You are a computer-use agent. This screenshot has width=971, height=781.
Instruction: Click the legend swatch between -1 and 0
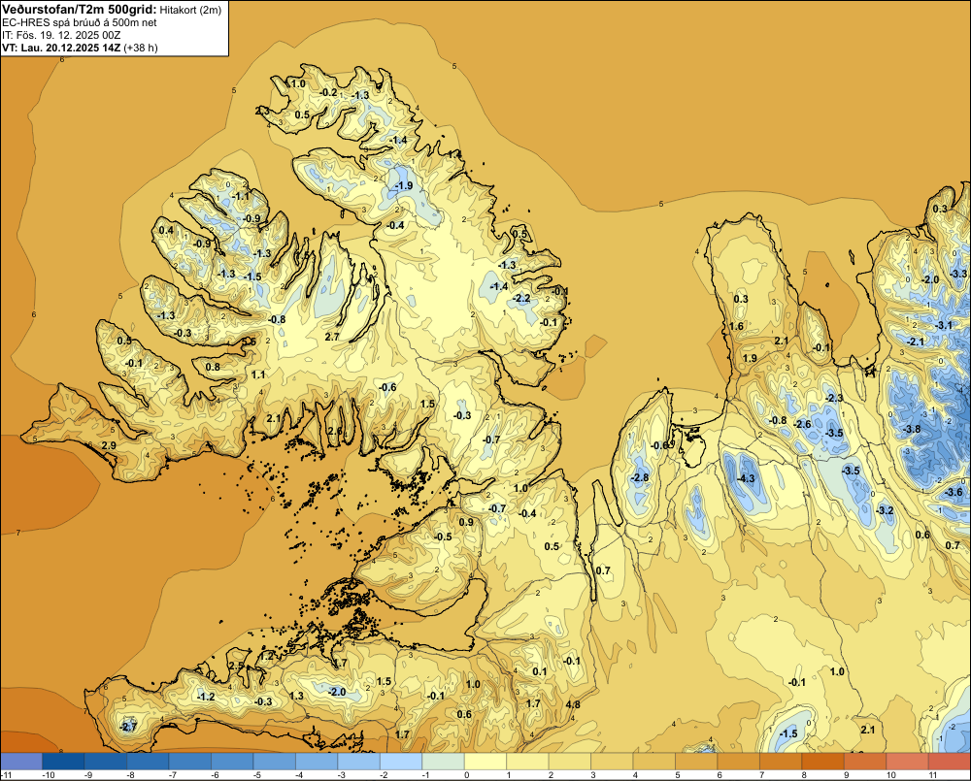(443, 762)
